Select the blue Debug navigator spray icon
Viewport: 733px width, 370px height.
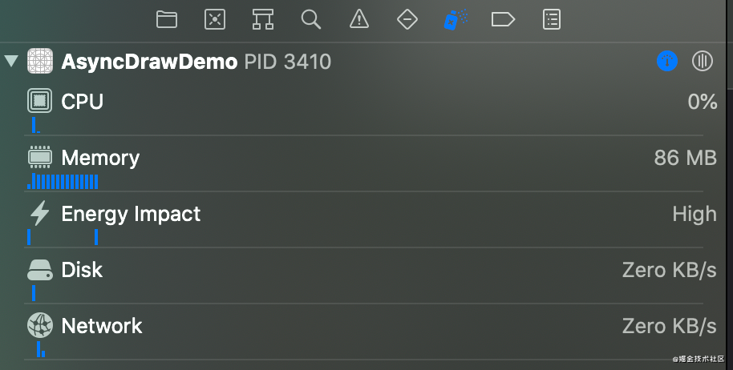(x=456, y=19)
